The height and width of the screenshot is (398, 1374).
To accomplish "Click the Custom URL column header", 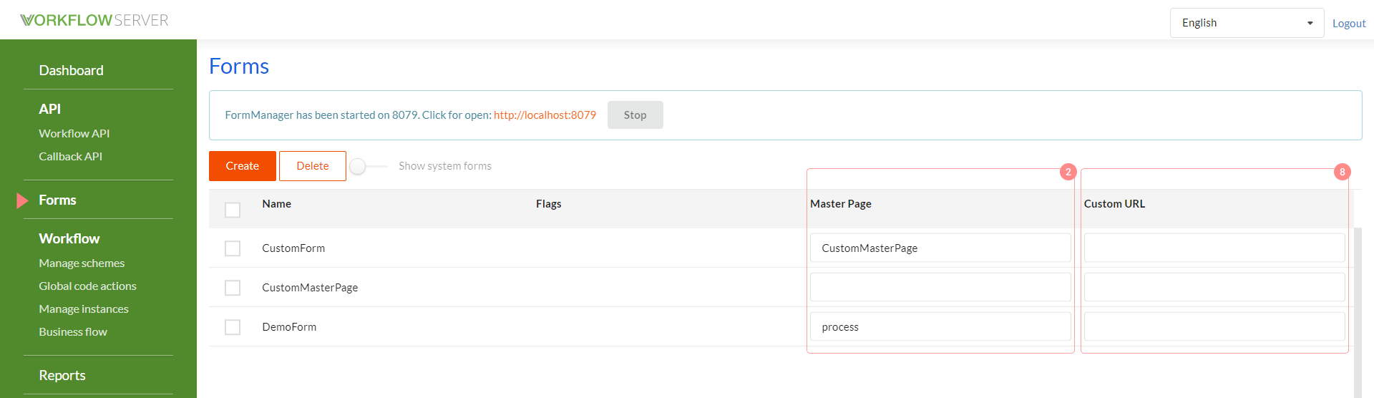I will point(1114,203).
